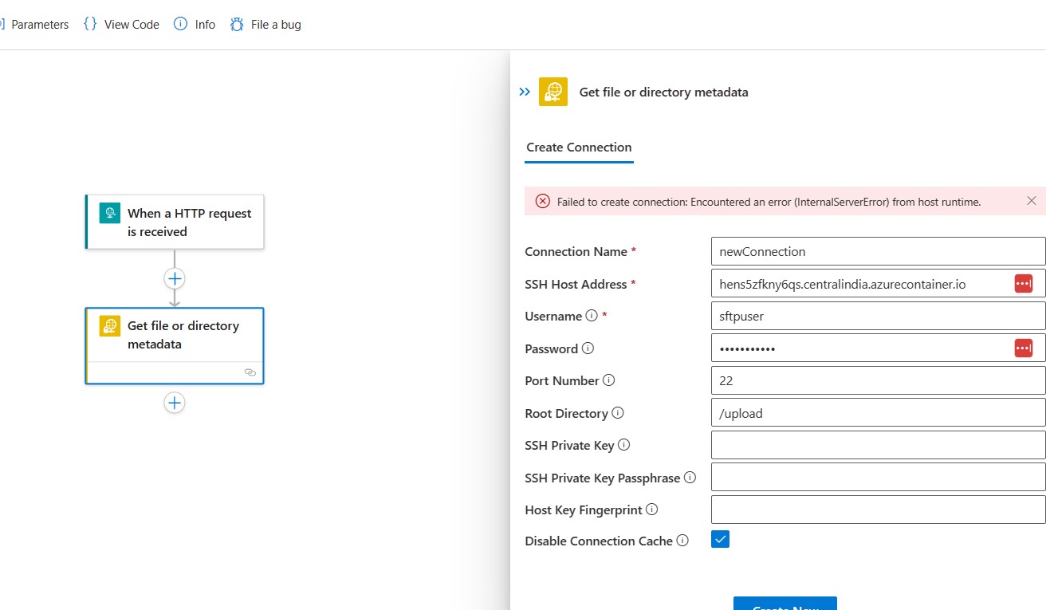Click the masked value icon beside SSH Host Address
The image size is (1046, 610).
click(x=1024, y=283)
